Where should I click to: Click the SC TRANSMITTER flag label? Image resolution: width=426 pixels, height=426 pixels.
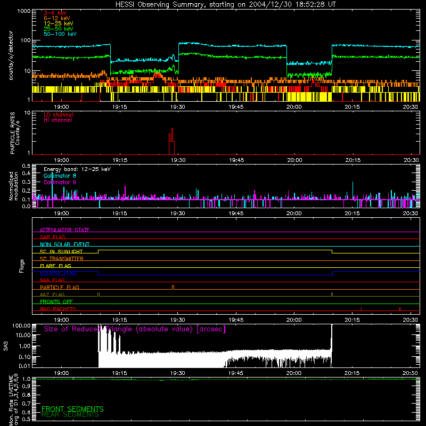[x=62, y=259]
